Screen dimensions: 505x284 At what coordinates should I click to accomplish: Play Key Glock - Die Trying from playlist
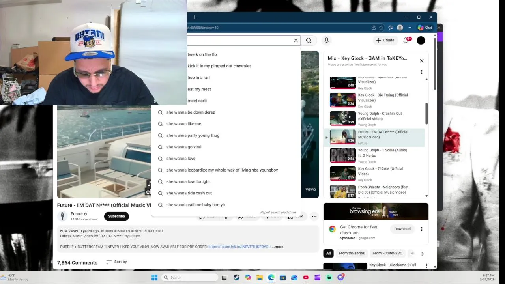374,100
